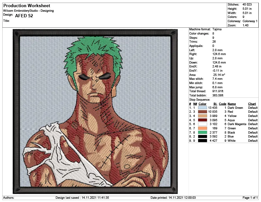Click the 'Title:' label
The image size is (261, 202).
(x=6, y=21)
